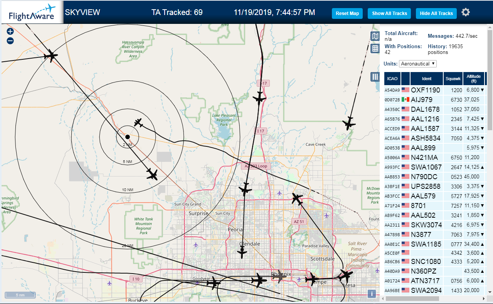This screenshot has width=493, height=304.
Task: Select the aircraft over Mesa
Action: 345,276
